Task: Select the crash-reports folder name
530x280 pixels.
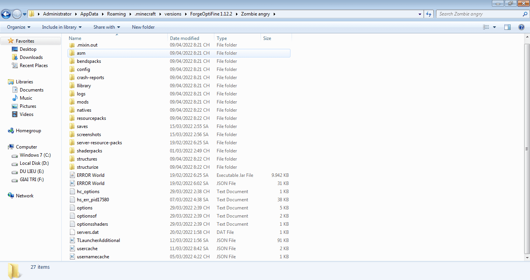Action: (x=90, y=78)
